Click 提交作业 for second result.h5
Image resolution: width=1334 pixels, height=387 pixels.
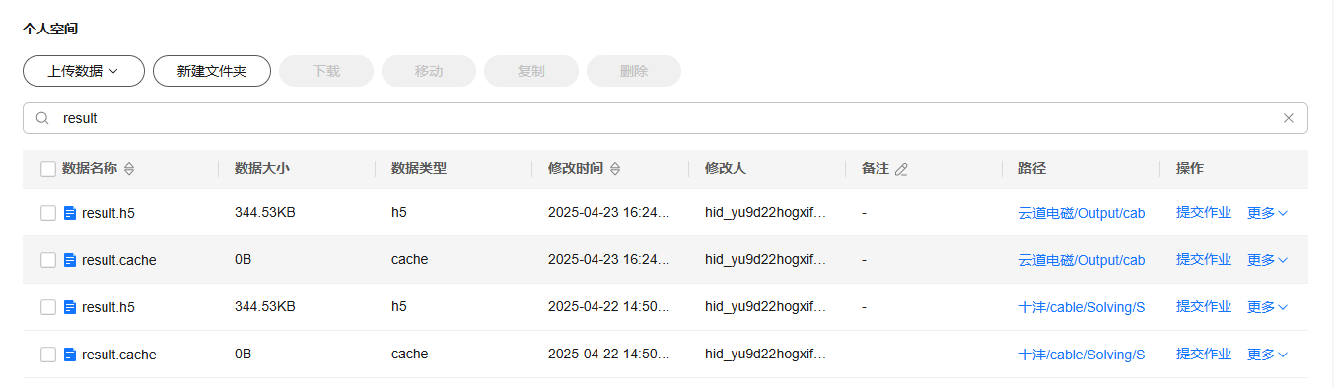point(1204,307)
